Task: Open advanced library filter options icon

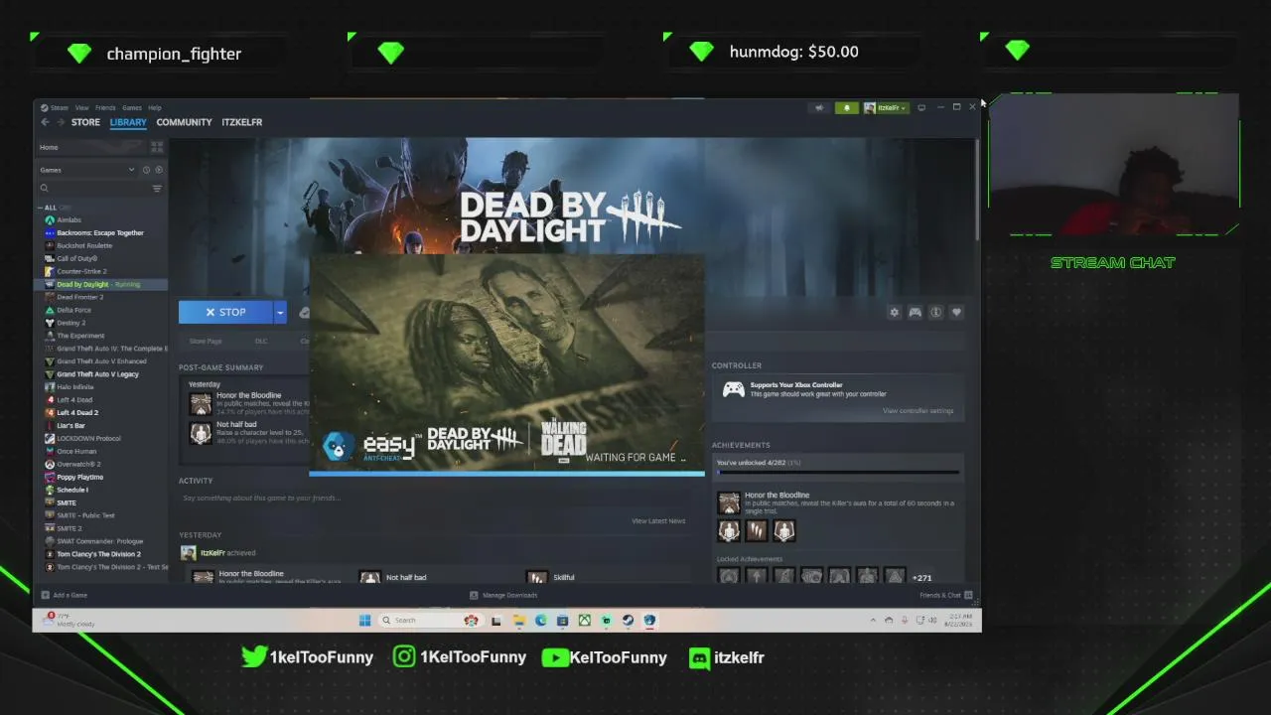Action: tap(157, 188)
